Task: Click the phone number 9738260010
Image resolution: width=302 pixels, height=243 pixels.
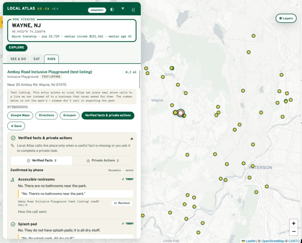Action: (x=17, y=107)
